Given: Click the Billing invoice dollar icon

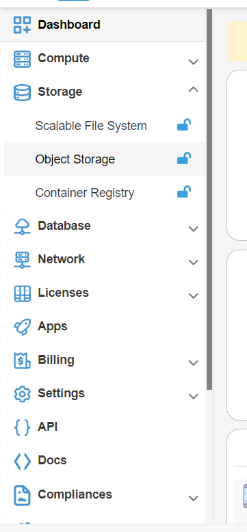Looking at the screenshot, I should click(x=22, y=360).
